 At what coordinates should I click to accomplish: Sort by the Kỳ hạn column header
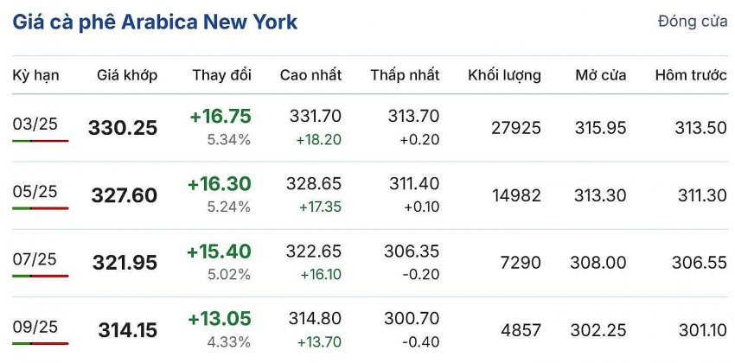point(36,75)
